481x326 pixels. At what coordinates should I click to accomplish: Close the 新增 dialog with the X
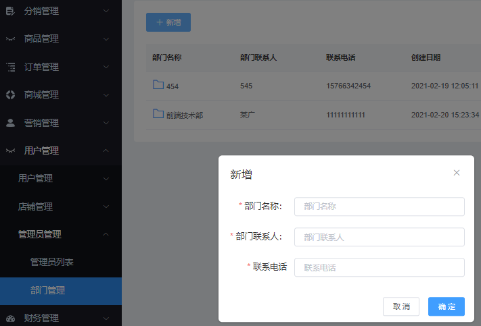tap(457, 173)
